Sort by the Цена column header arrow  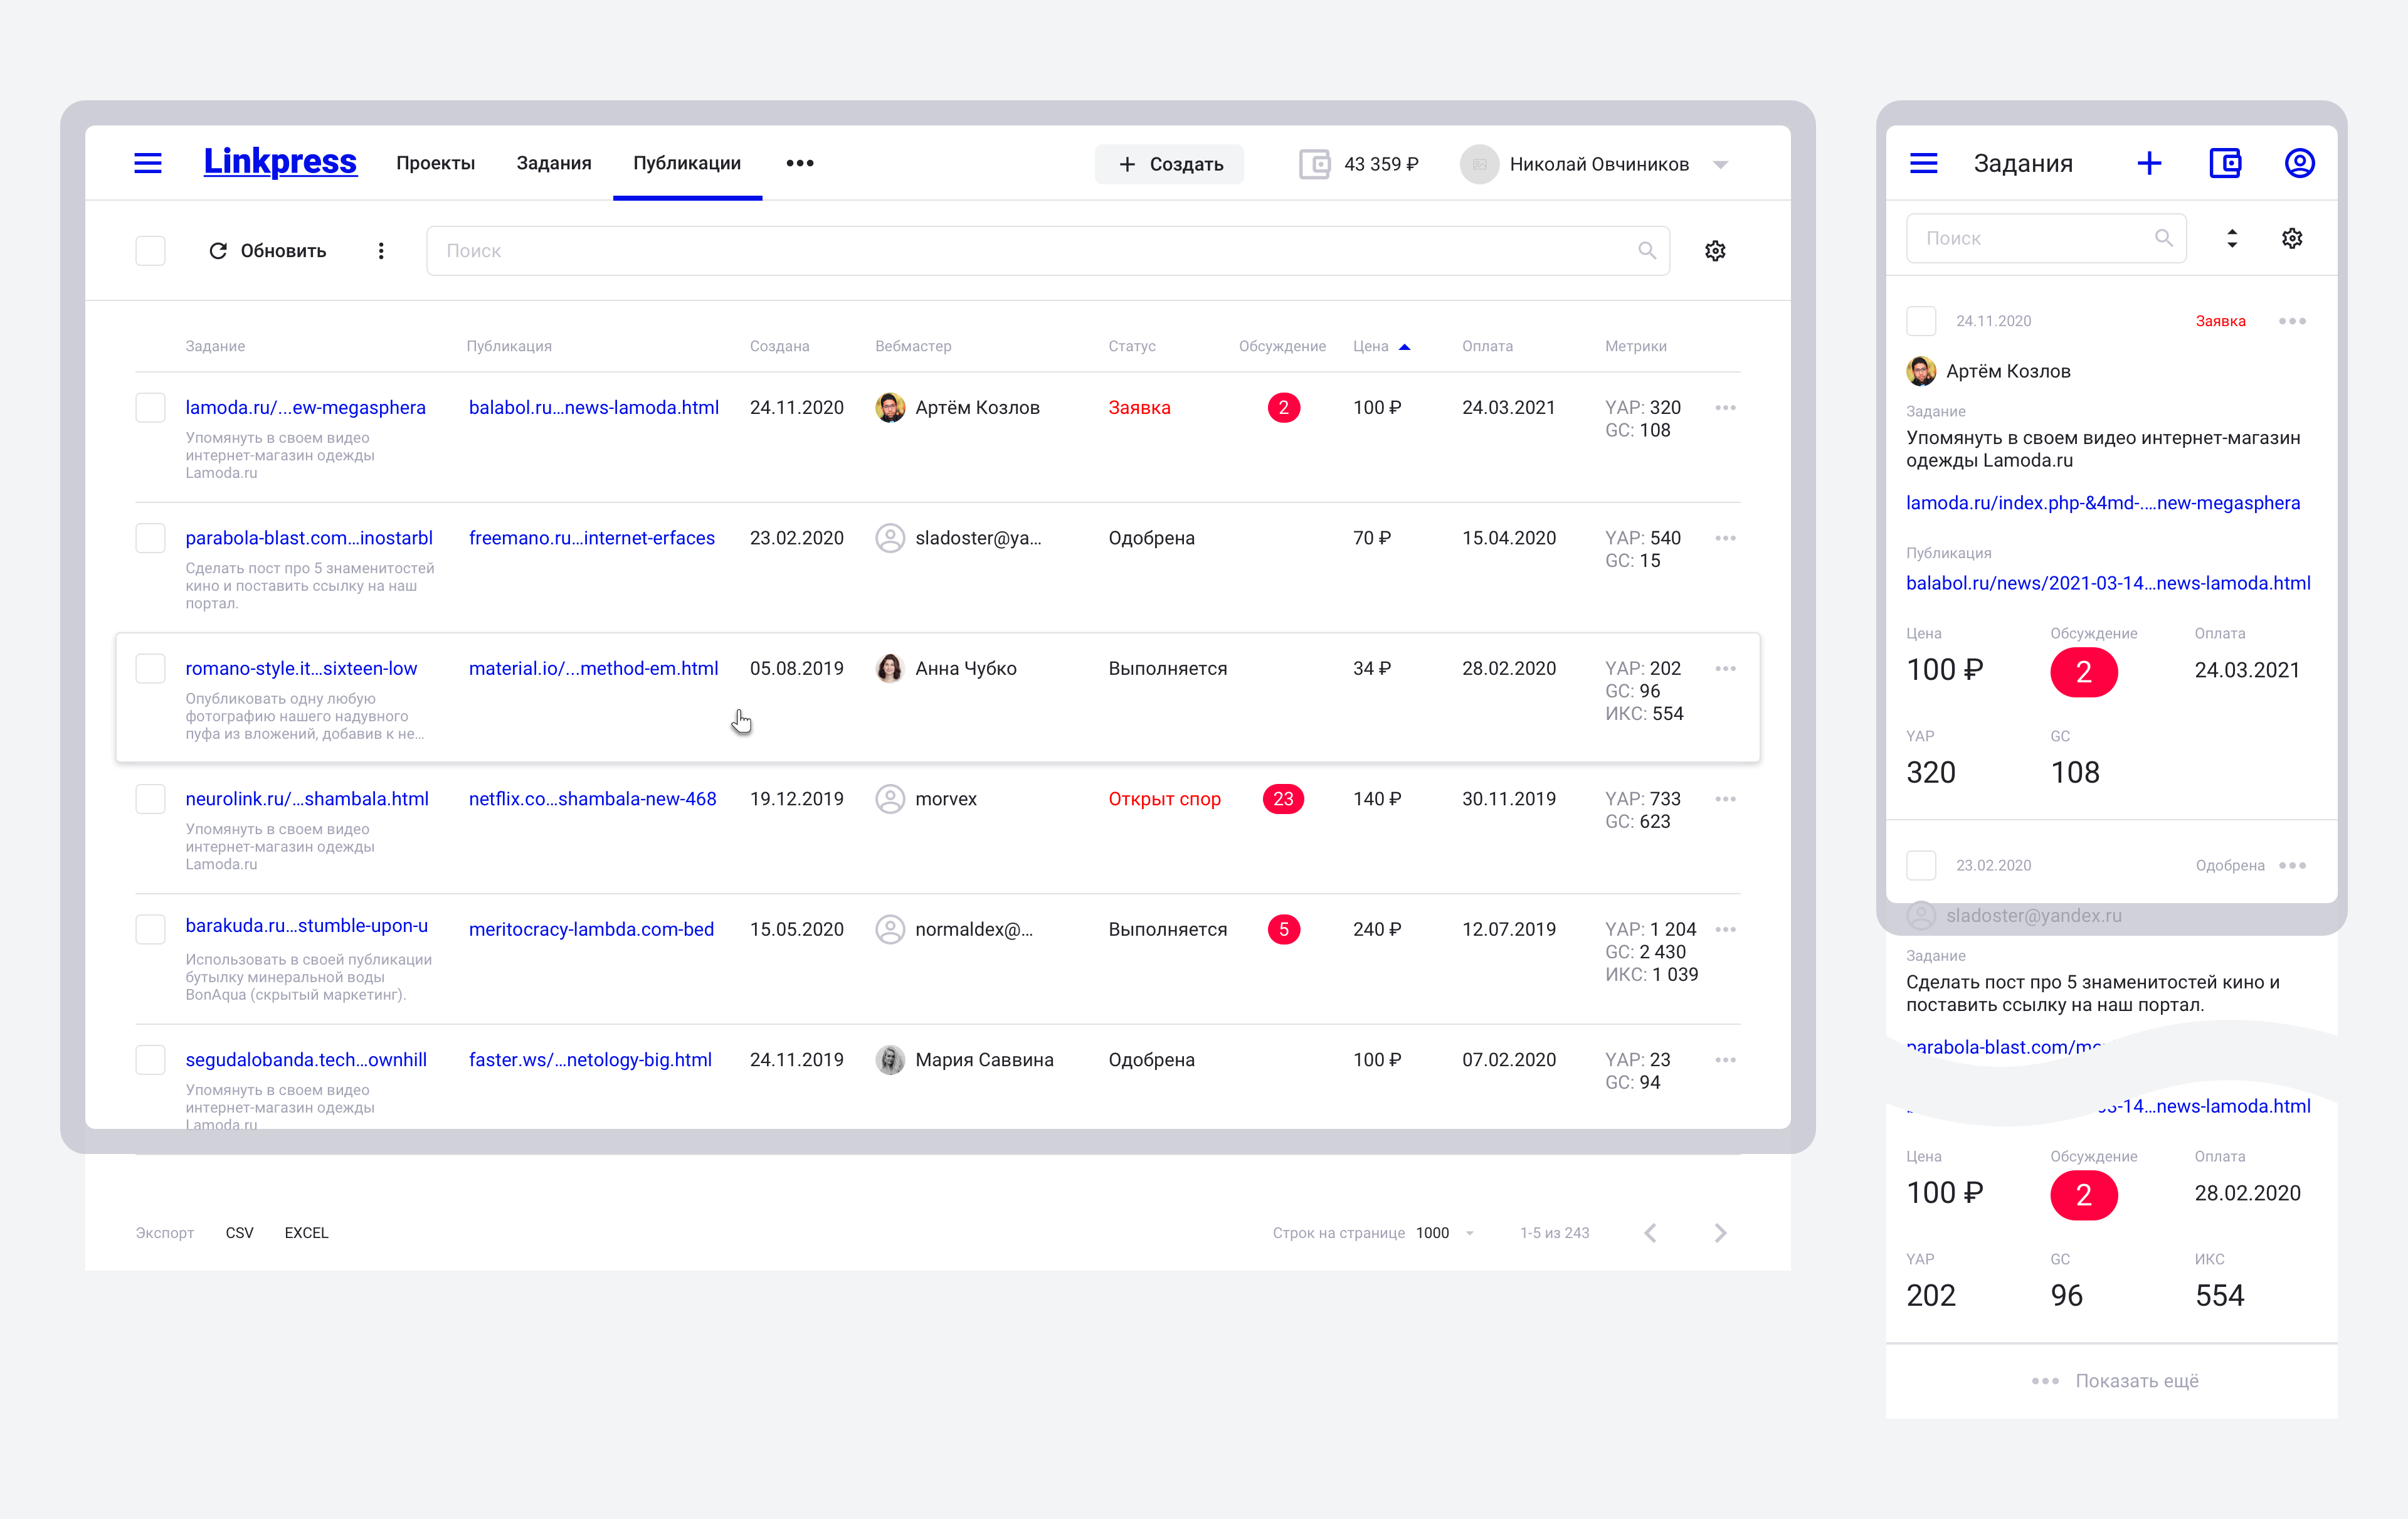(x=1404, y=347)
